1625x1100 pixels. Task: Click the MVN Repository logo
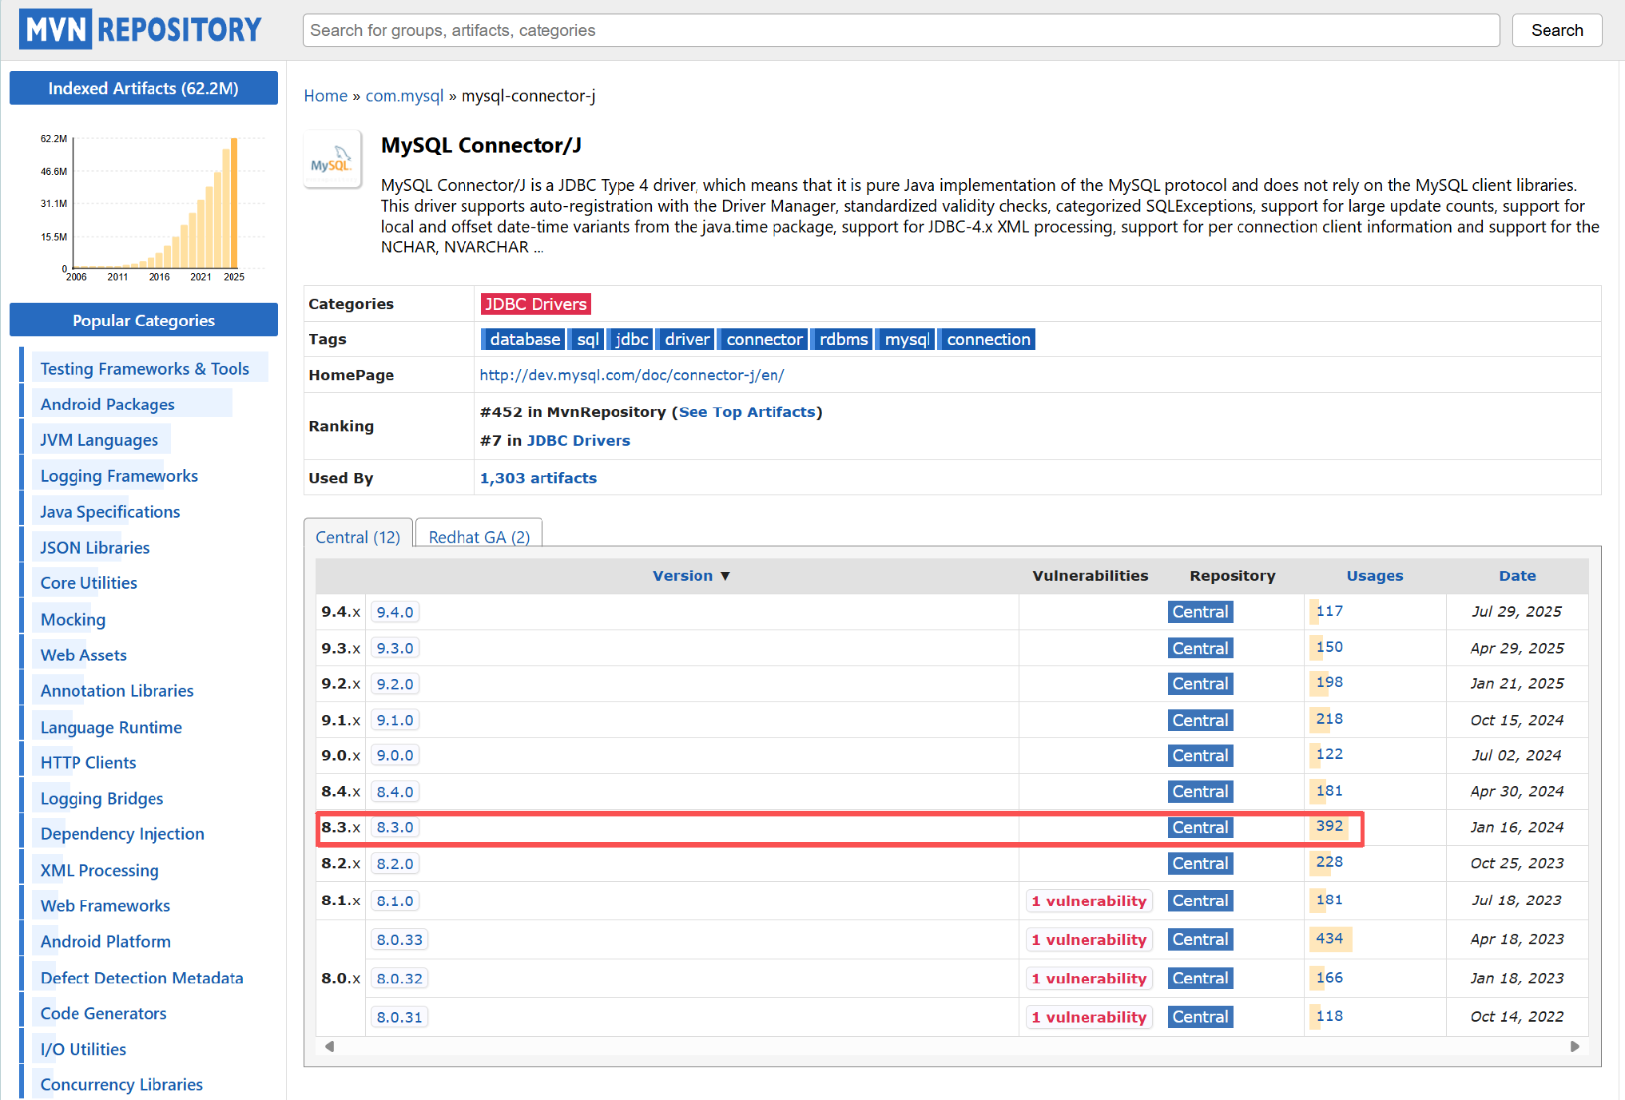pyautogui.click(x=141, y=30)
